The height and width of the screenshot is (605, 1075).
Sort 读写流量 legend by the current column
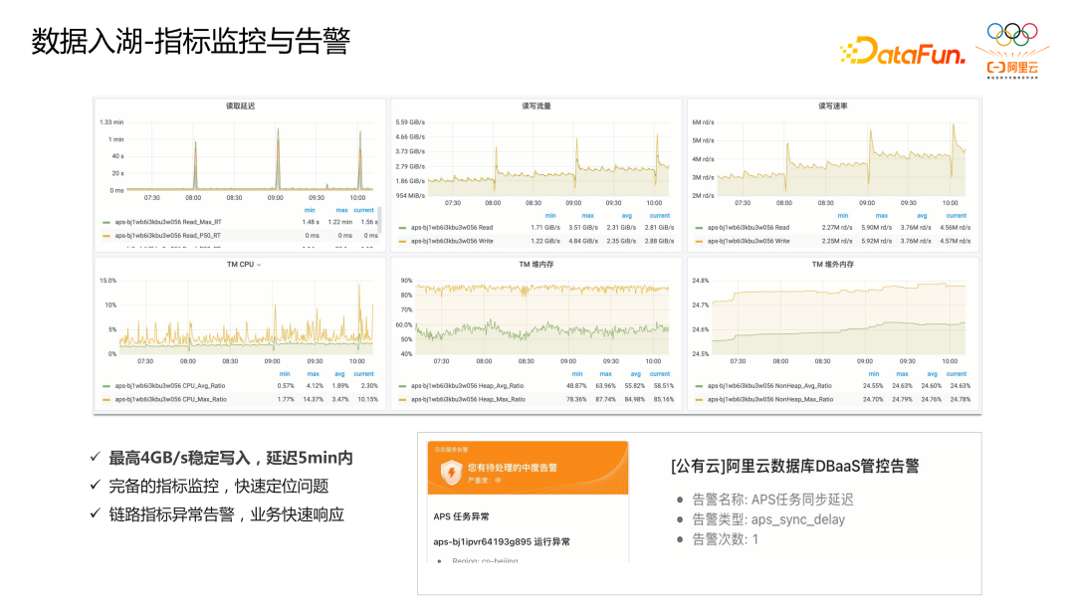(659, 215)
